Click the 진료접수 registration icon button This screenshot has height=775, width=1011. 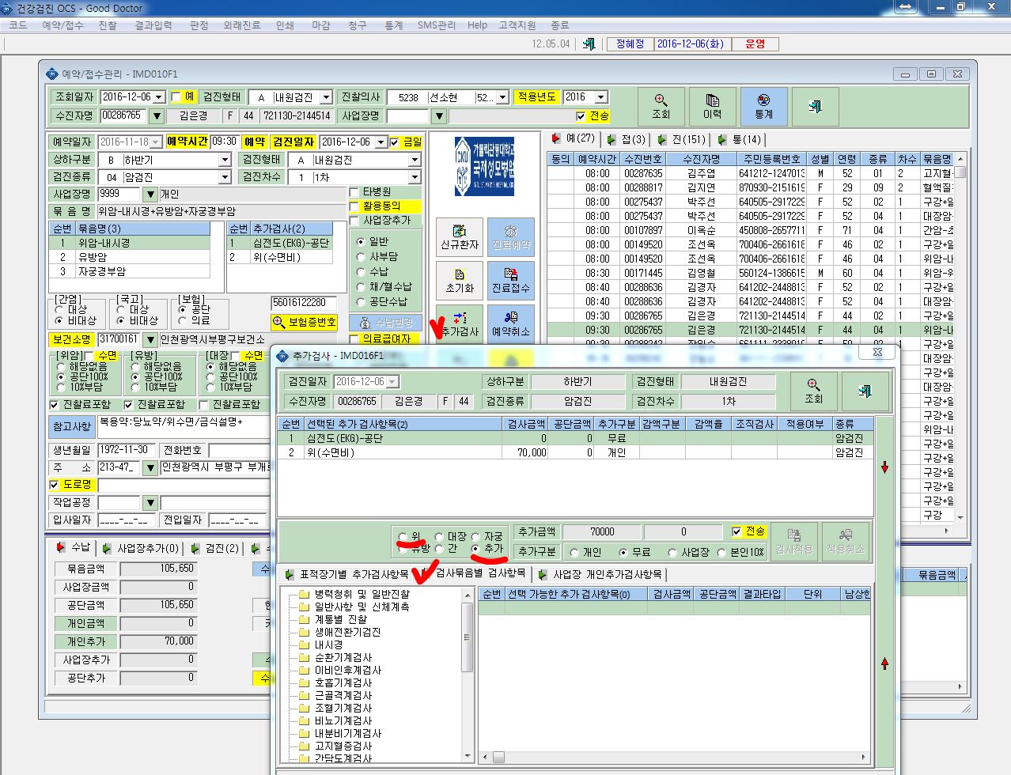[510, 280]
